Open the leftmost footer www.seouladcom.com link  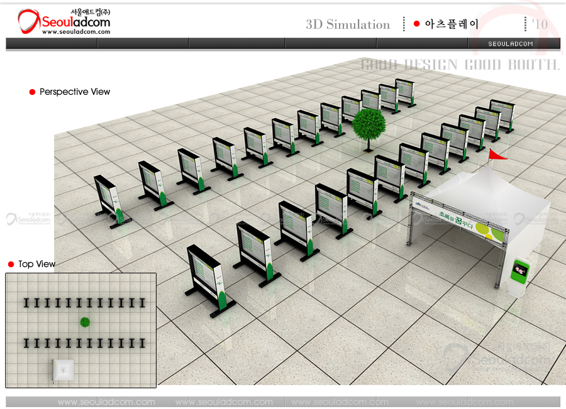pos(106,402)
